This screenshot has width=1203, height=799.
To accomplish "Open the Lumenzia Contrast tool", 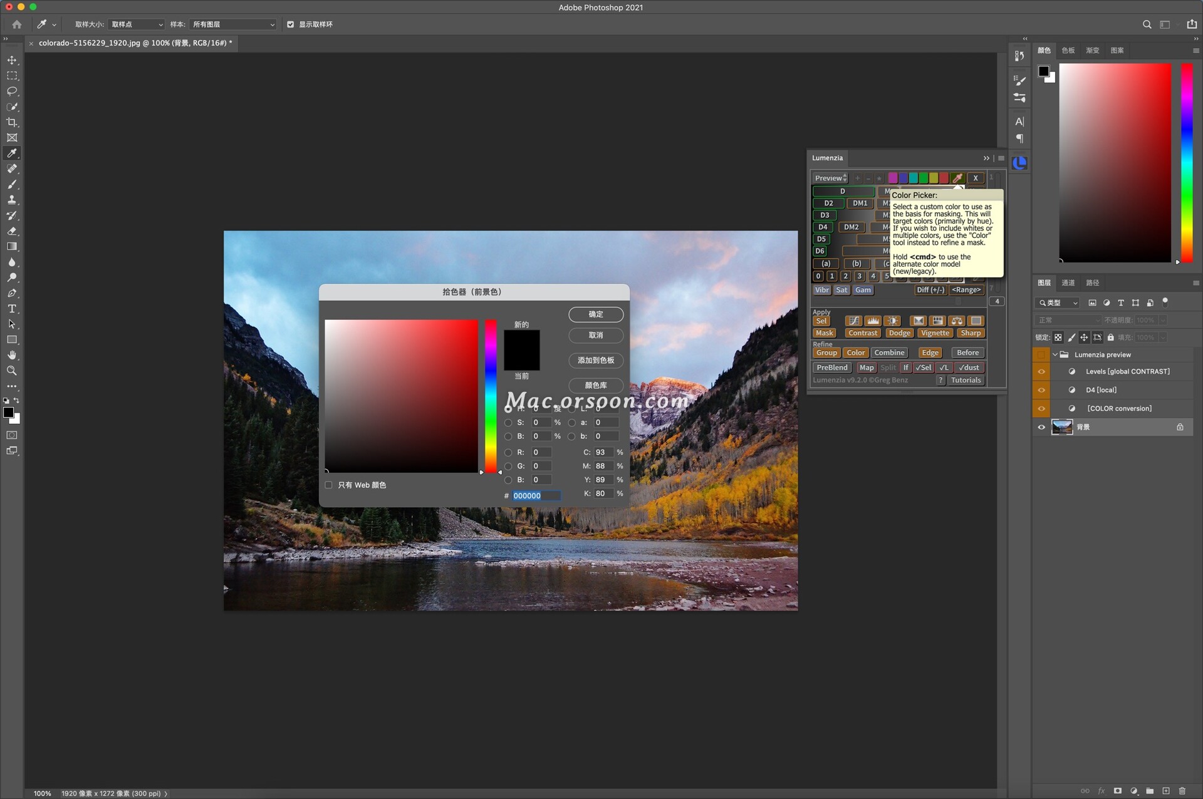I will click(863, 332).
